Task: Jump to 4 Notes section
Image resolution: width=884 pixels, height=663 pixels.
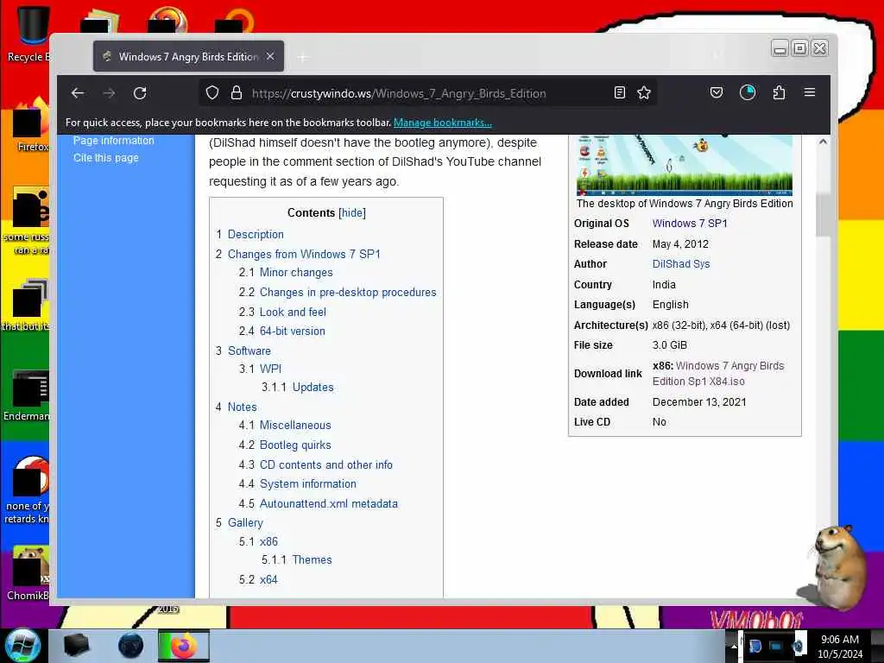Action: point(242,407)
